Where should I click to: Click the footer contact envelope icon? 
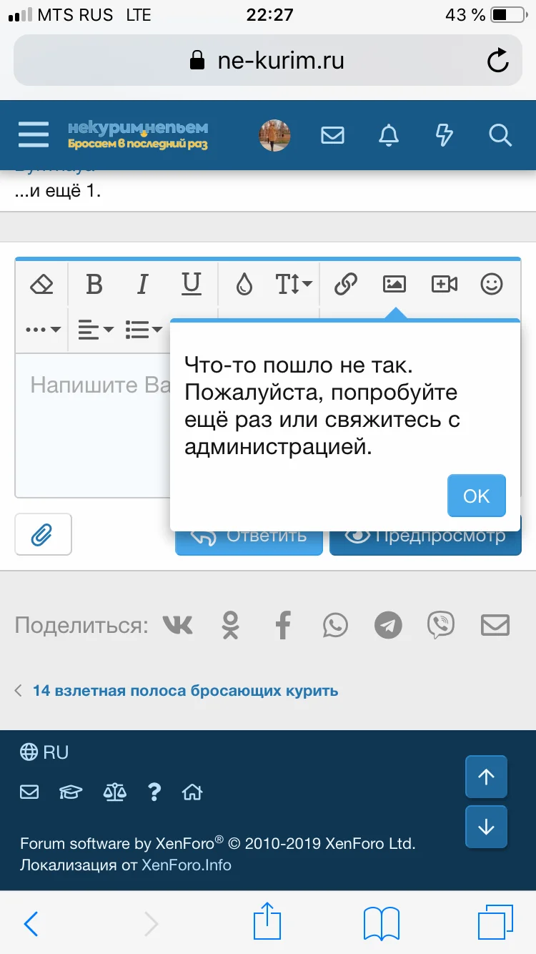(x=29, y=792)
